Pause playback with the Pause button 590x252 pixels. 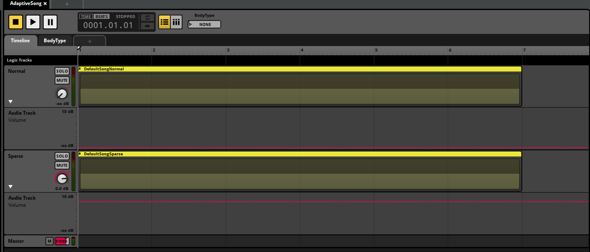[50, 22]
